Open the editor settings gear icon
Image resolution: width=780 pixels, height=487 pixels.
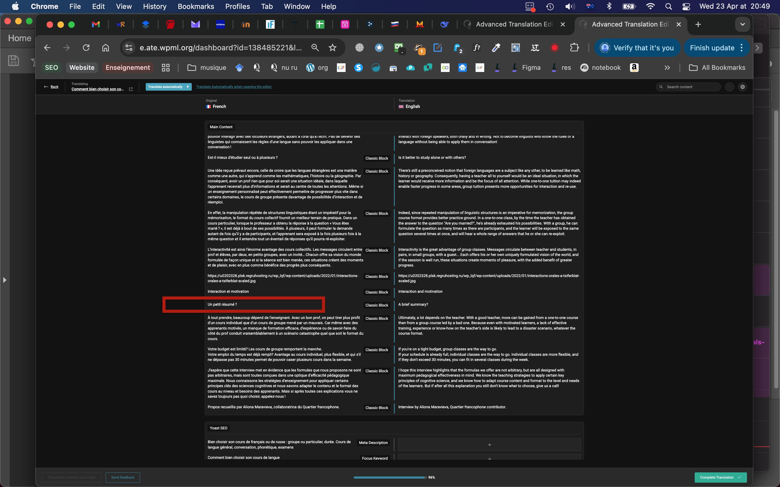743,87
